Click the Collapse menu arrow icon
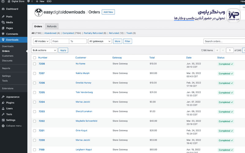Screen dimensions: 245x153 [x=3, y=126]
